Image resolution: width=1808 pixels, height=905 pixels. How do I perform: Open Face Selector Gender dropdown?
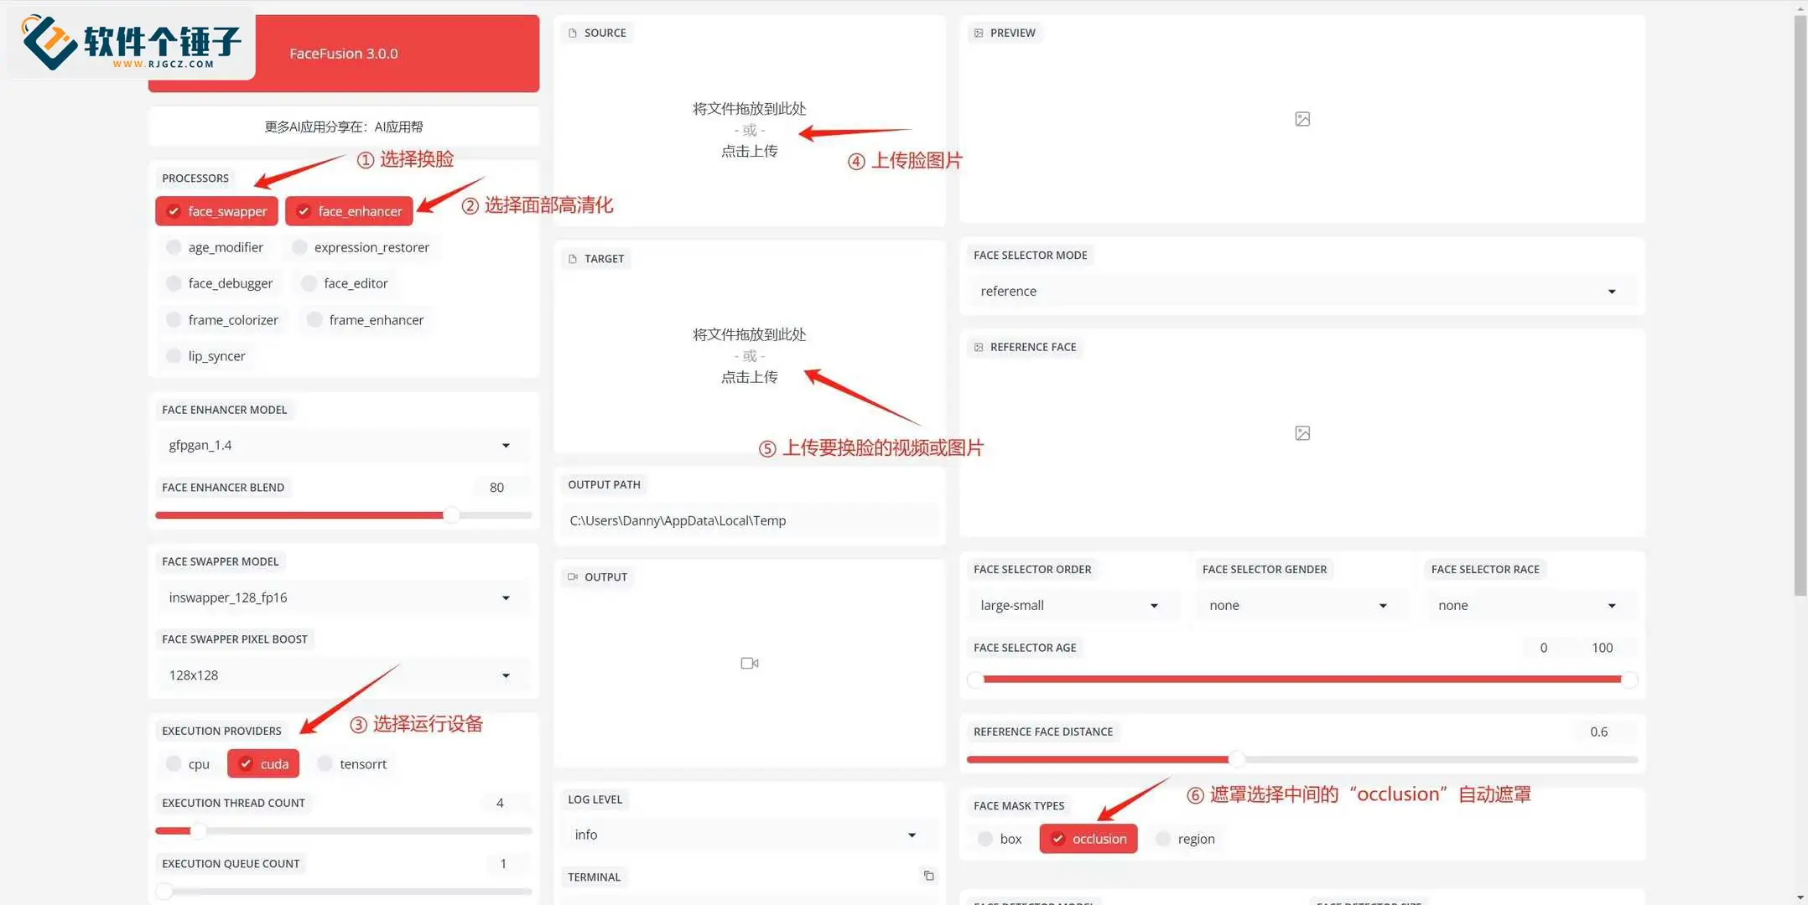1301,605
